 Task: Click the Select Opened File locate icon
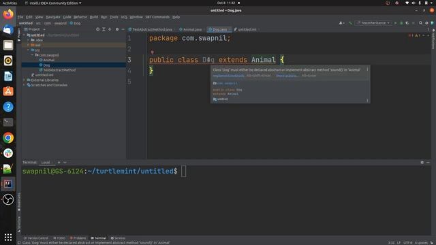point(97,29)
